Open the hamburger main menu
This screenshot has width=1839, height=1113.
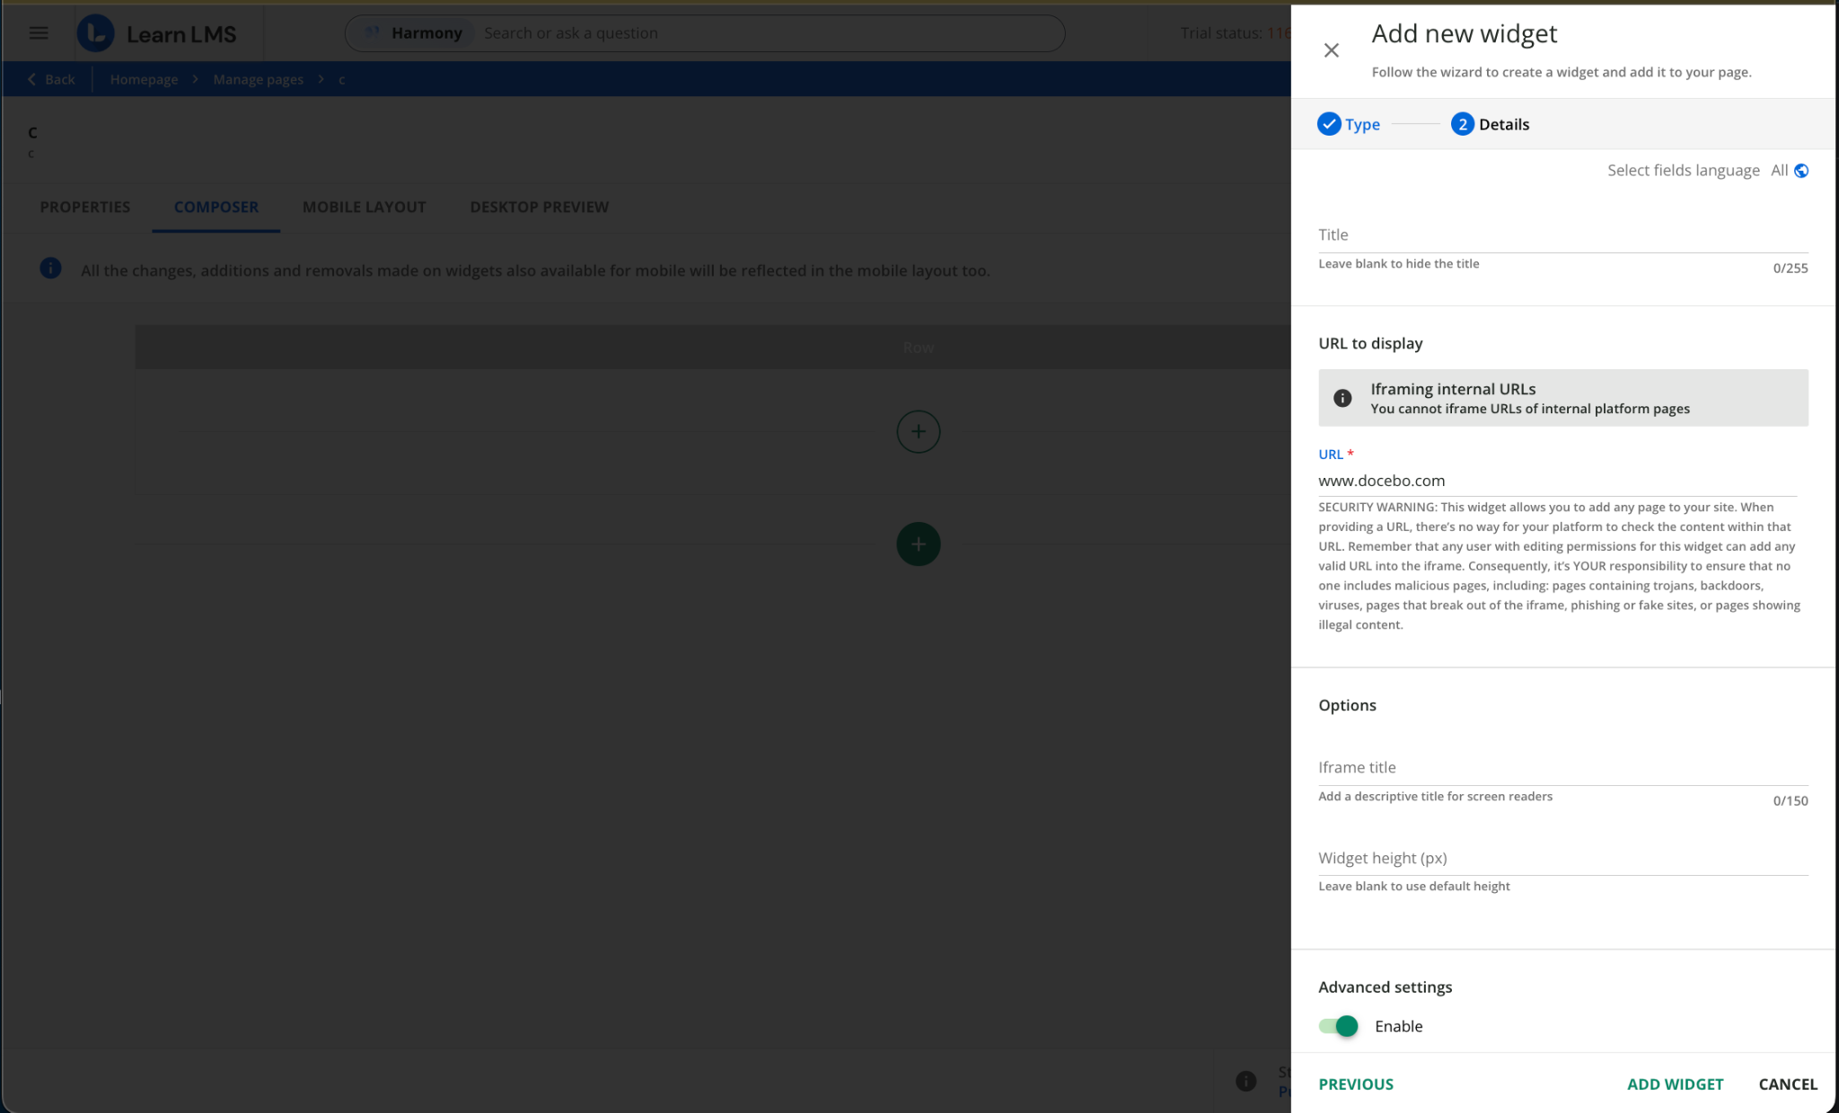39,33
